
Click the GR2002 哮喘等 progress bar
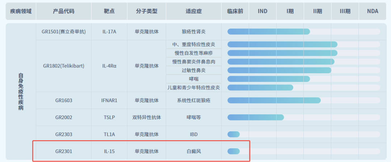click(x=304, y=117)
